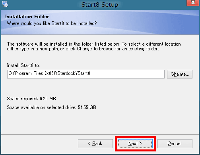This screenshot has width=200, height=155.
Task: Click the folder instructions paragraph text
Action: pyautogui.click(x=94, y=46)
